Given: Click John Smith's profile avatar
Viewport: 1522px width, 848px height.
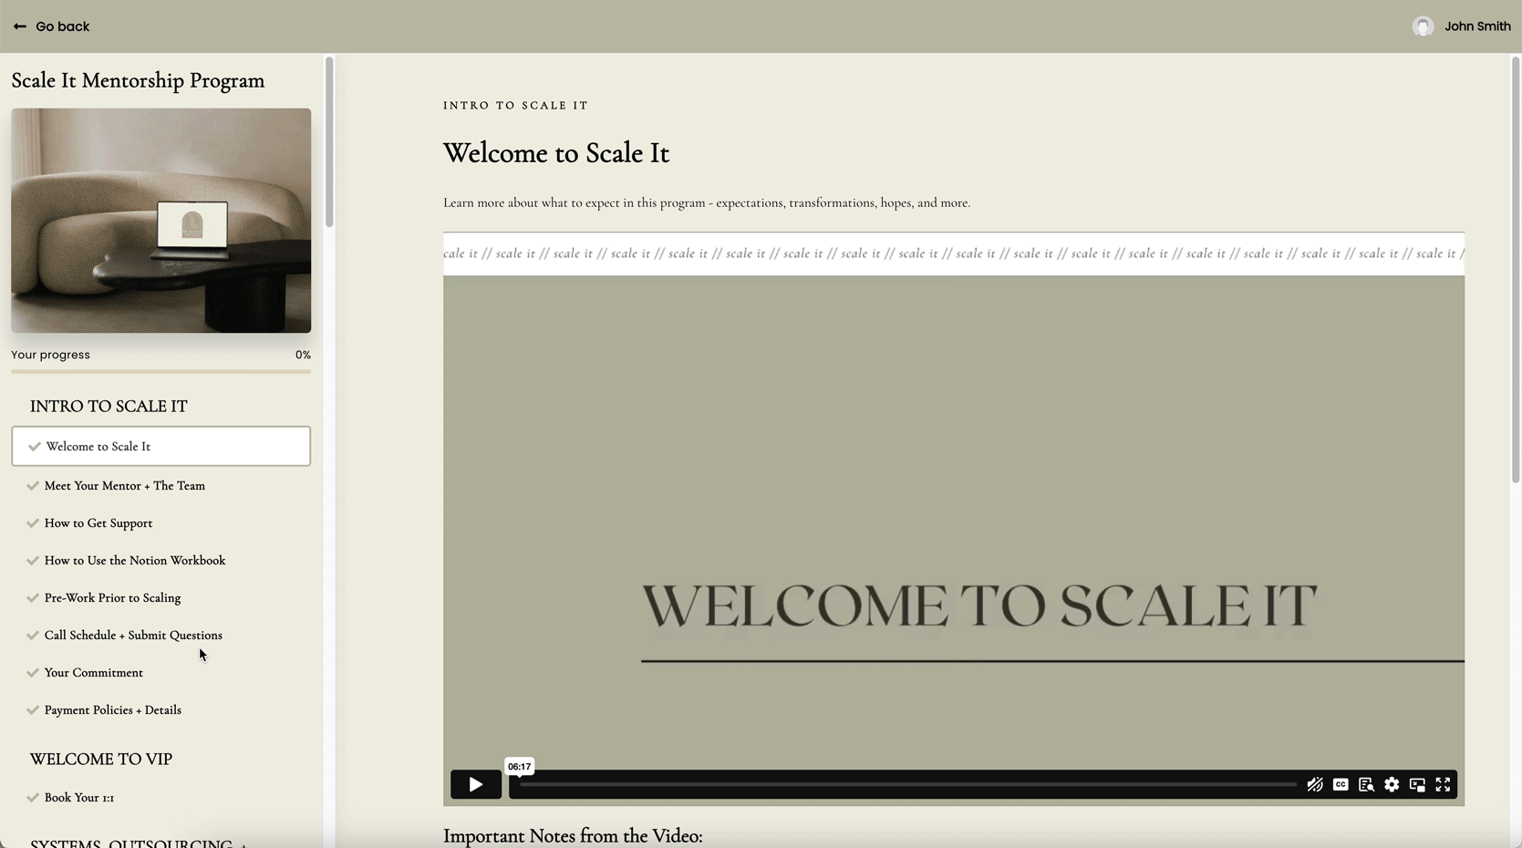Looking at the screenshot, I should [1422, 26].
